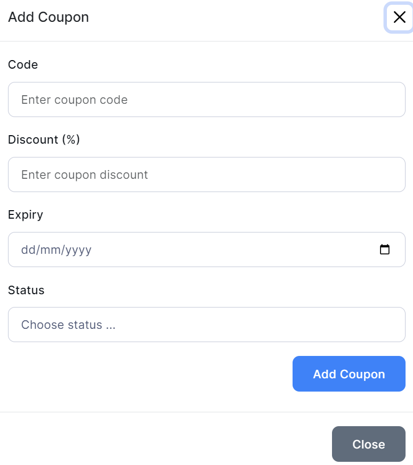The height and width of the screenshot is (465, 413).
Task: Select the mm month segment in Expiry
Action: click(x=49, y=250)
